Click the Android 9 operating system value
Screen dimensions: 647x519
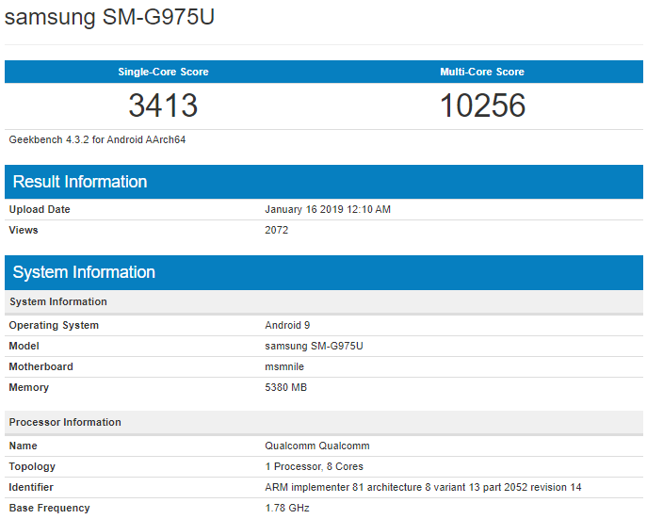pyautogui.click(x=287, y=325)
